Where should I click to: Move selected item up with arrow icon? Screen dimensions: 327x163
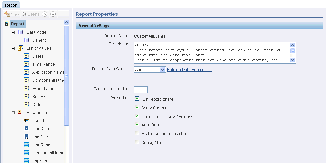coord(45,14)
